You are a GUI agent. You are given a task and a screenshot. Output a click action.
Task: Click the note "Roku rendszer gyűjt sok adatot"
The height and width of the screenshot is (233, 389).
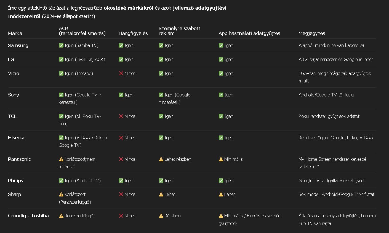329,116
